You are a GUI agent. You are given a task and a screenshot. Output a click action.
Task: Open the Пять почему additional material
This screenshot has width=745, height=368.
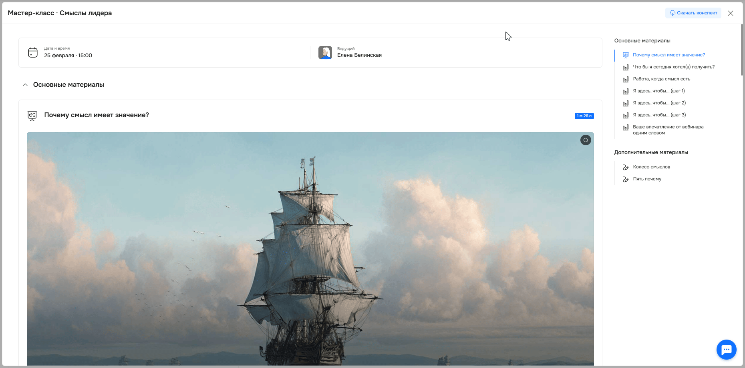pos(647,179)
